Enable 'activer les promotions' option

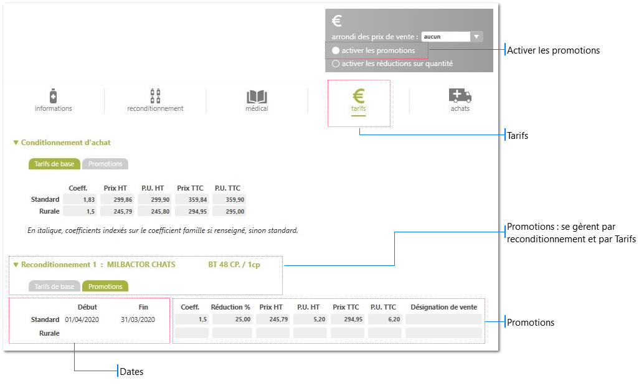pos(336,50)
